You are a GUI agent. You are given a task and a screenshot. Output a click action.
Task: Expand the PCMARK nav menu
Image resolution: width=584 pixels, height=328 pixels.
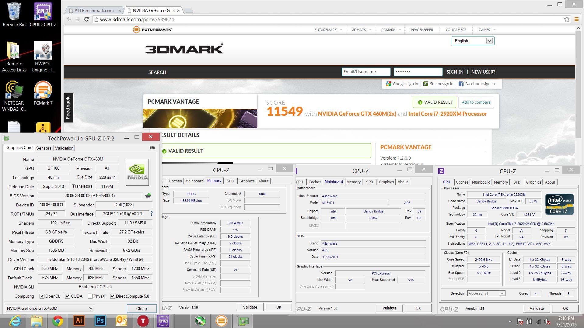click(x=391, y=29)
